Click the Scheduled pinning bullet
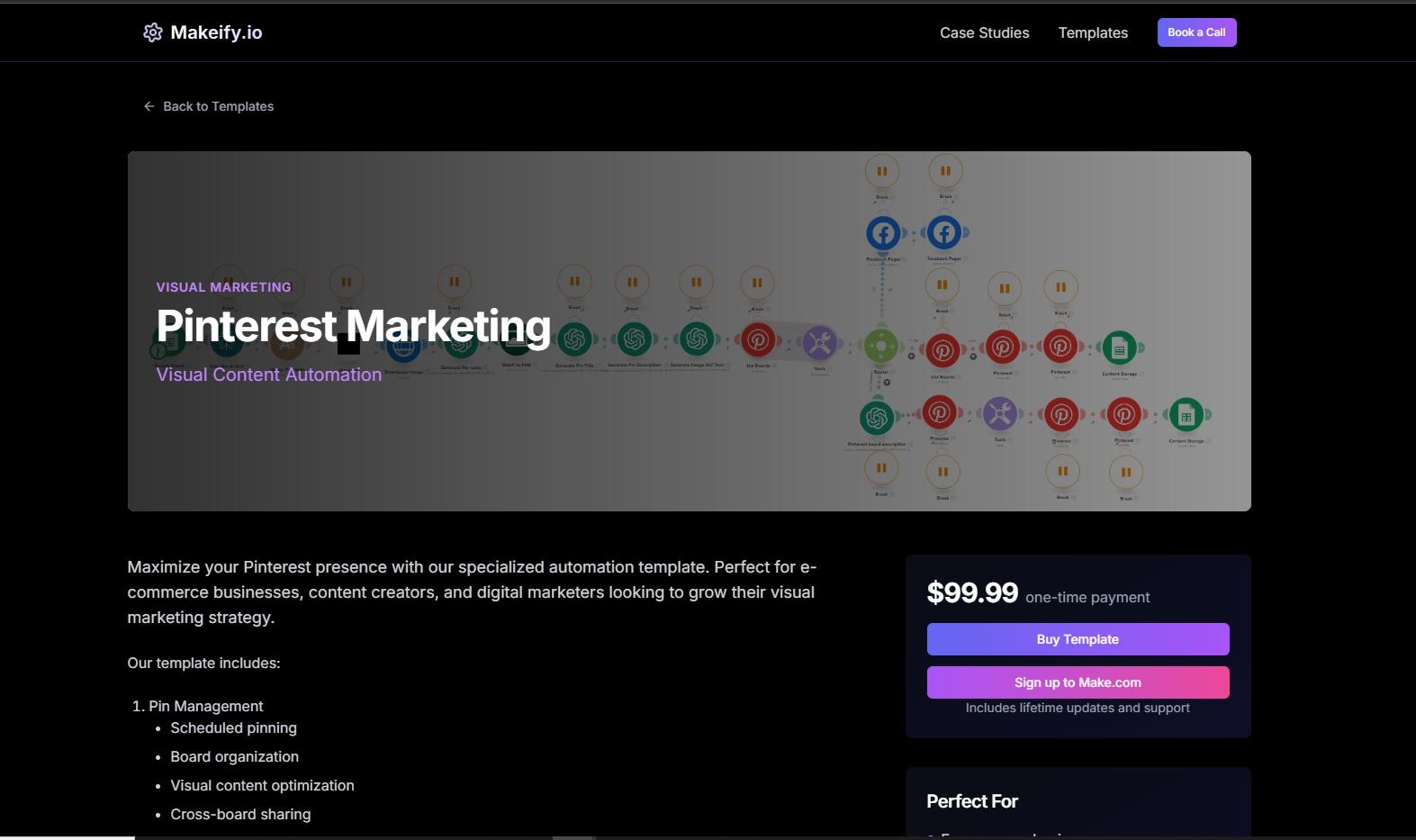The width and height of the screenshot is (1416, 840). coord(233,727)
